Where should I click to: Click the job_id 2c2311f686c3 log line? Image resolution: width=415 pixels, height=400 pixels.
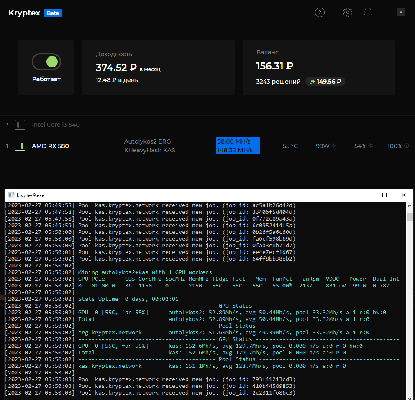coord(150,392)
